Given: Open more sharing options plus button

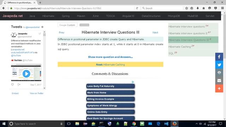Looking at the screenshot, I should pyautogui.click(x=219, y=89).
